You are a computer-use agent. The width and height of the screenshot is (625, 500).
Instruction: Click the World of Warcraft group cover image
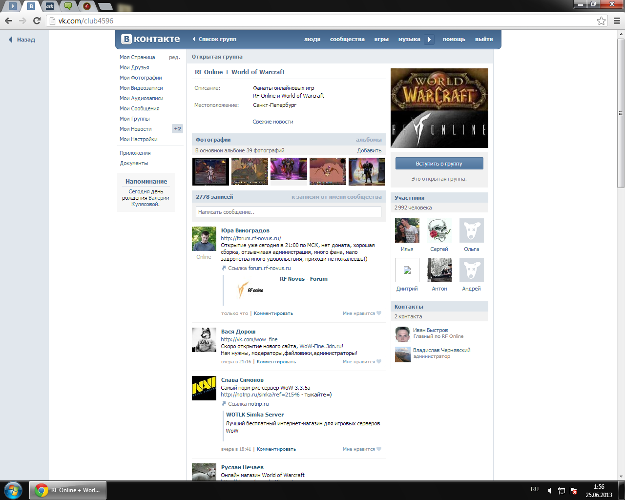[439, 108]
